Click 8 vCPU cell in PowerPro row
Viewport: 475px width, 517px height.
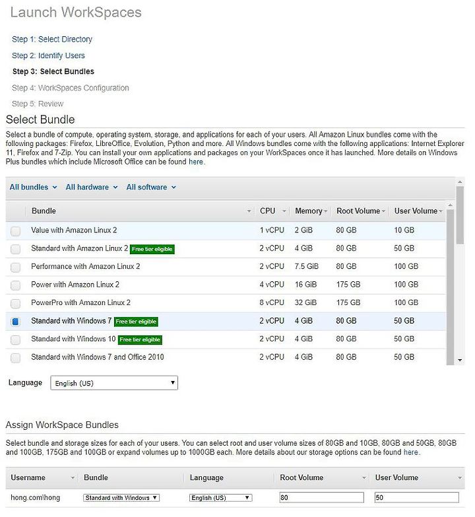[x=272, y=303]
